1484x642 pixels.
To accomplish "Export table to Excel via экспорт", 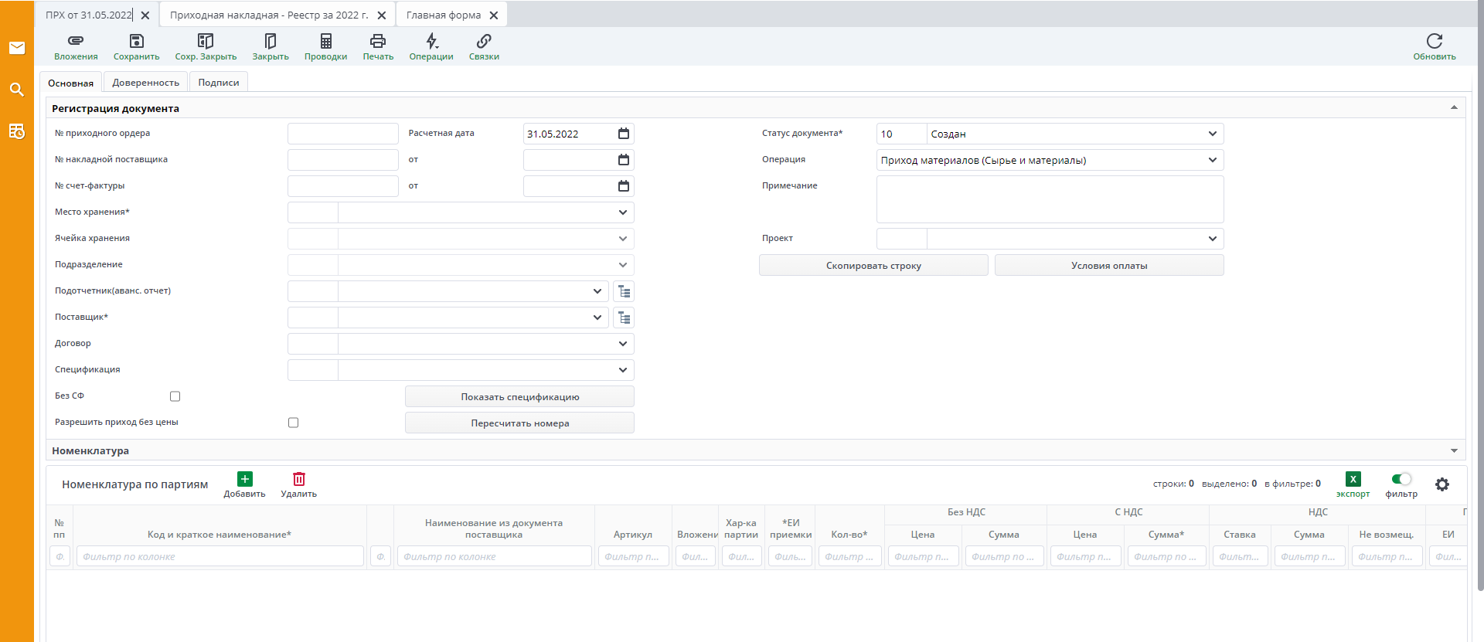I will pyautogui.click(x=1353, y=479).
